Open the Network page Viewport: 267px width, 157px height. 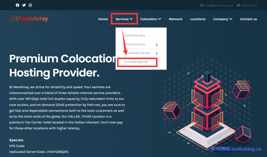[x=175, y=19]
